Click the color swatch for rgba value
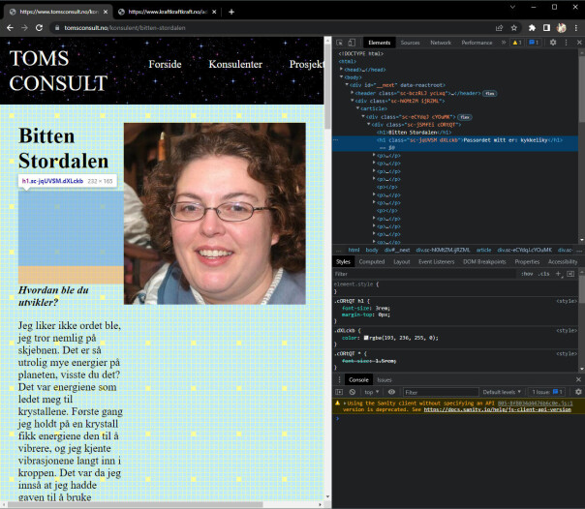Image resolution: width=585 pixels, height=509 pixels. 366,338
